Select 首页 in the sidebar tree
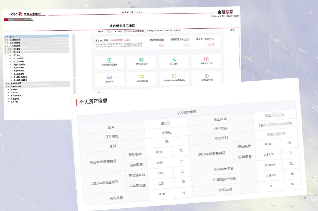This screenshot has height=211, width=318. 12,37
